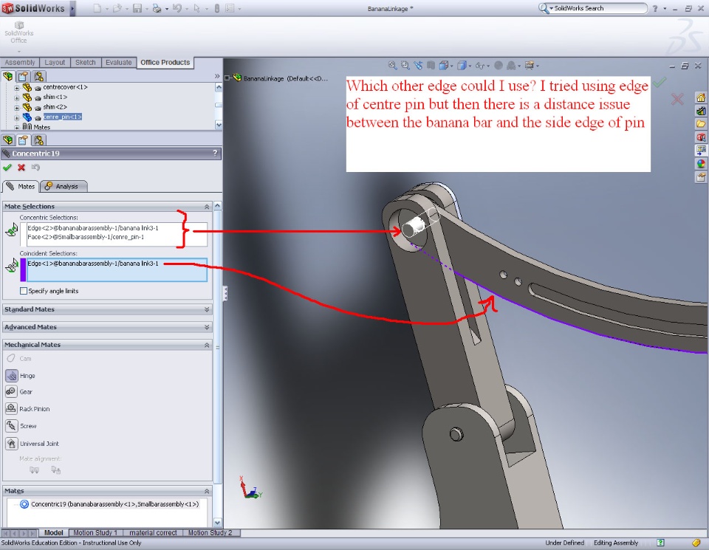Open the Search task pane icon
The width and height of the screenshot is (709, 550).
point(700,137)
